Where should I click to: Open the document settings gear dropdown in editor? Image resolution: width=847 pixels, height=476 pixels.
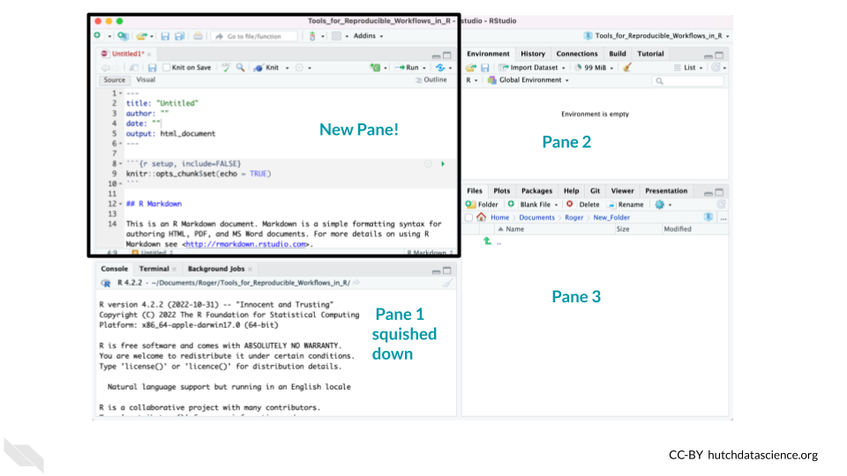click(303, 68)
